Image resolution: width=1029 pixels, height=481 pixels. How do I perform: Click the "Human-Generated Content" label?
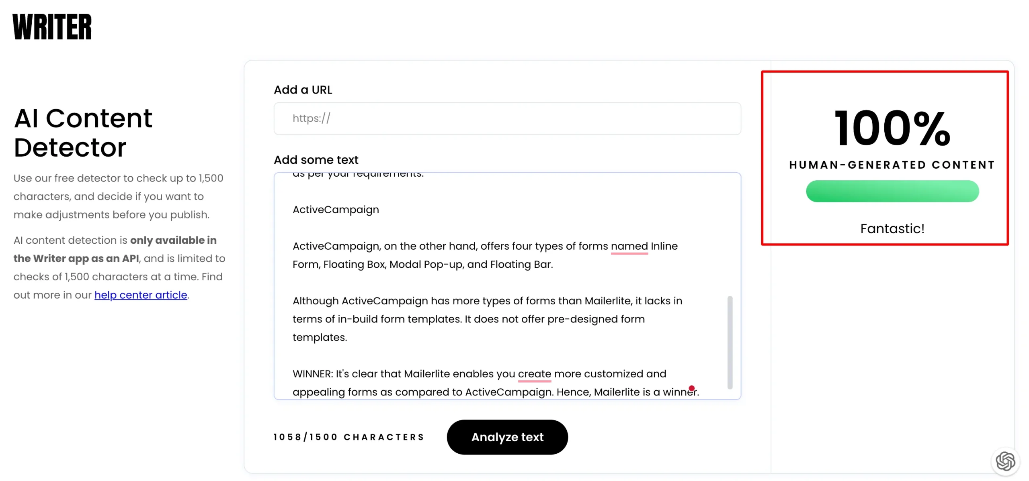coord(892,165)
